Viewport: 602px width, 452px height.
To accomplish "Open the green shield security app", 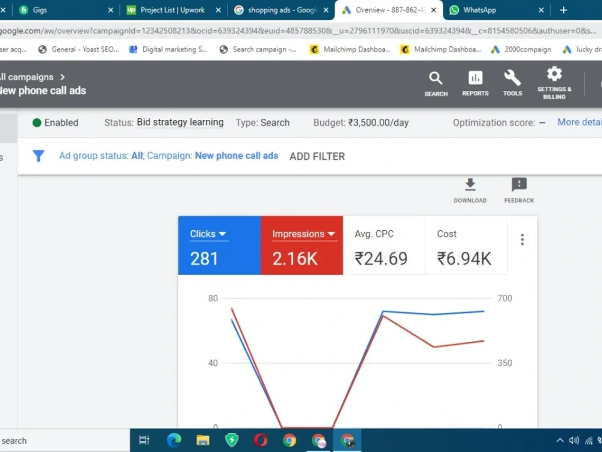I will (x=232, y=440).
